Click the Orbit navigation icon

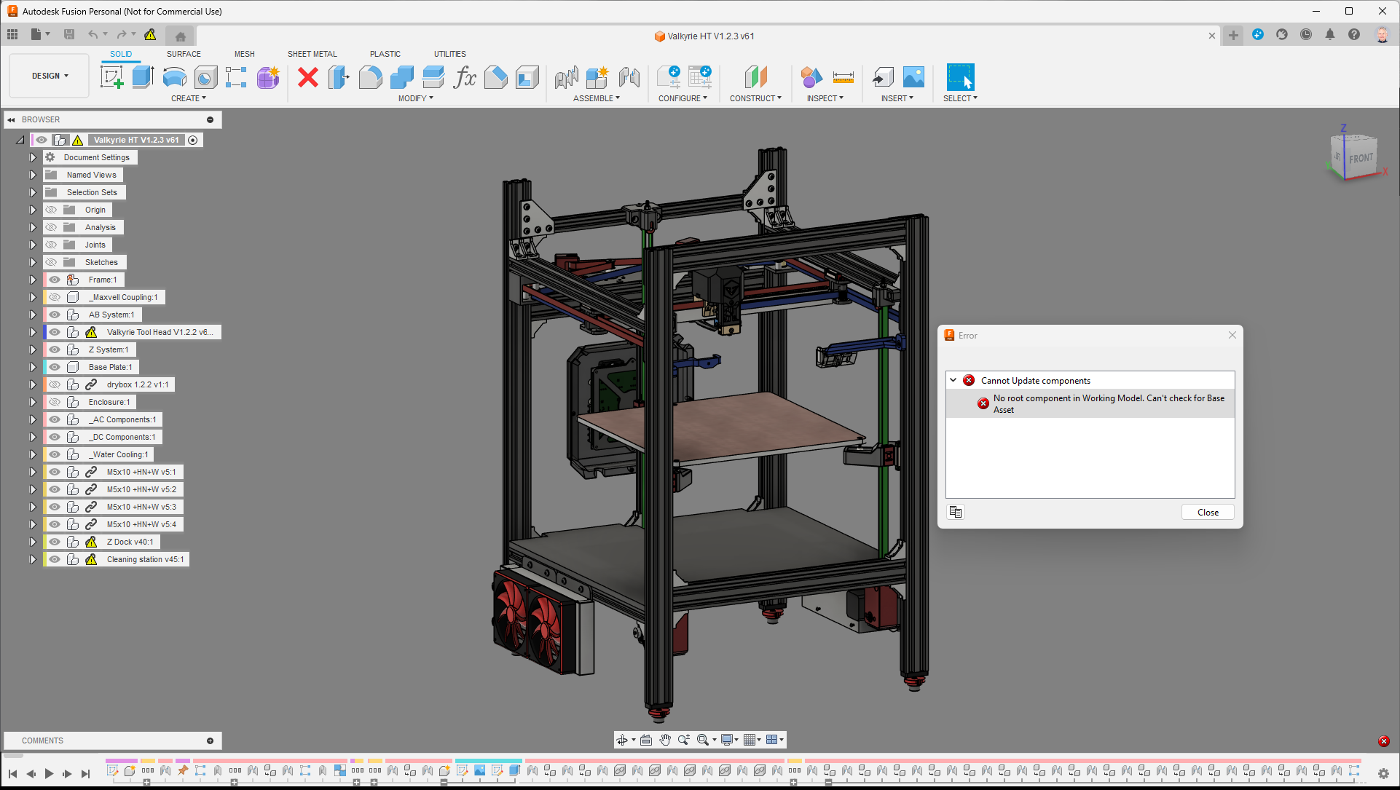(x=622, y=740)
